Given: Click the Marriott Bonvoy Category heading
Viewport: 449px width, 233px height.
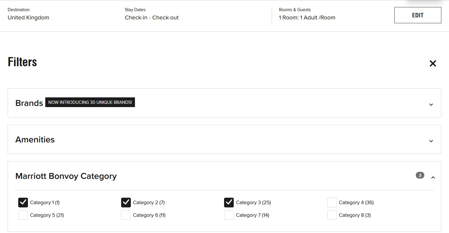Looking at the screenshot, I should (66, 176).
